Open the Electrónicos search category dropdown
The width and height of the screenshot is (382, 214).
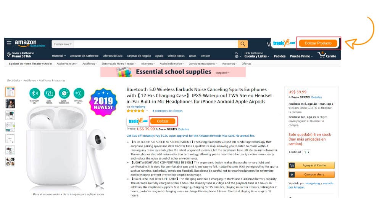pos(63,44)
